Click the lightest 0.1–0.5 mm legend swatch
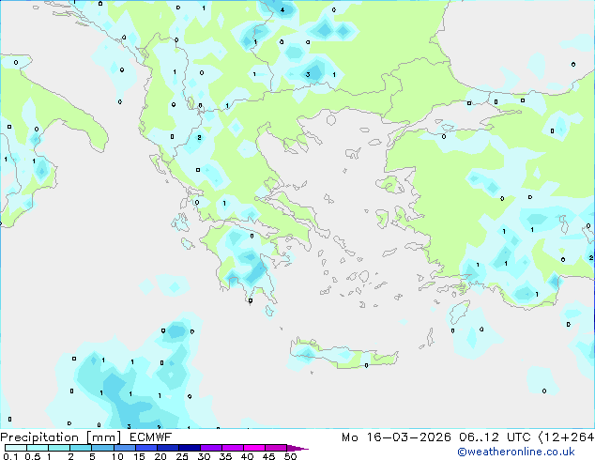595x460 pixels. click(x=16, y=448)
